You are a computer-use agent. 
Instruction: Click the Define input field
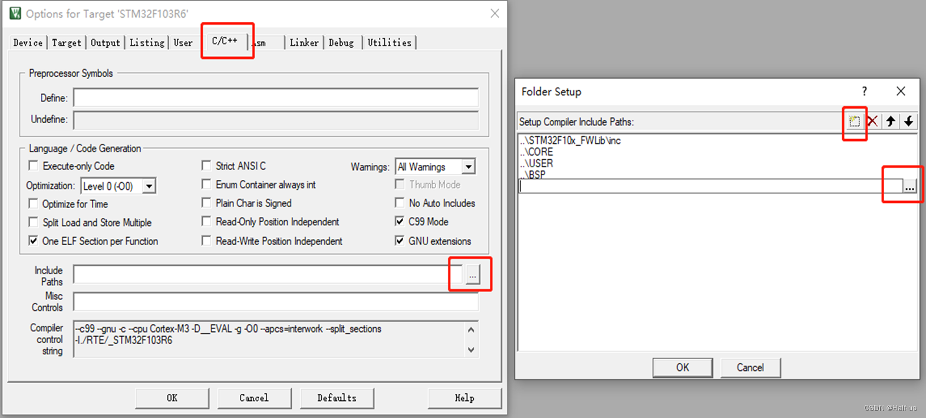tap(276, 98)
